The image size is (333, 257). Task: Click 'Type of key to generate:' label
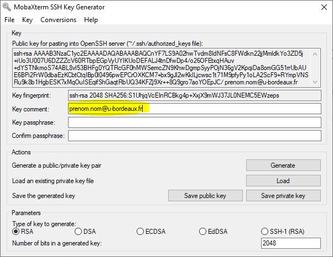coord(44,224)
